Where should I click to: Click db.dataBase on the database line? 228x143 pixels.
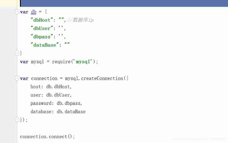(71, 111)
